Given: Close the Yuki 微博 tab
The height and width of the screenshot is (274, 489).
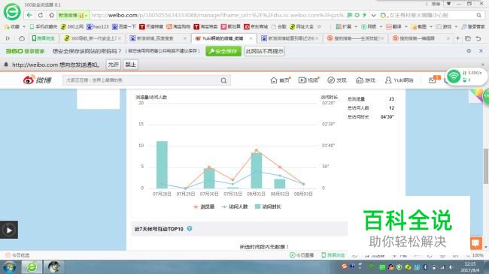Looking at the screenshot, I should (x=251, y=38).
